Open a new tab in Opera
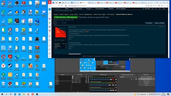The height and width of the screenshot is (96, 171). [x=151, y=3]
